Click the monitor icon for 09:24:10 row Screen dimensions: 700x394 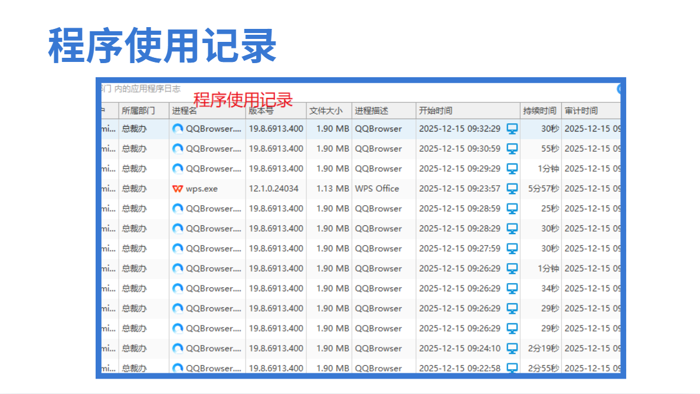click(512, 349)
